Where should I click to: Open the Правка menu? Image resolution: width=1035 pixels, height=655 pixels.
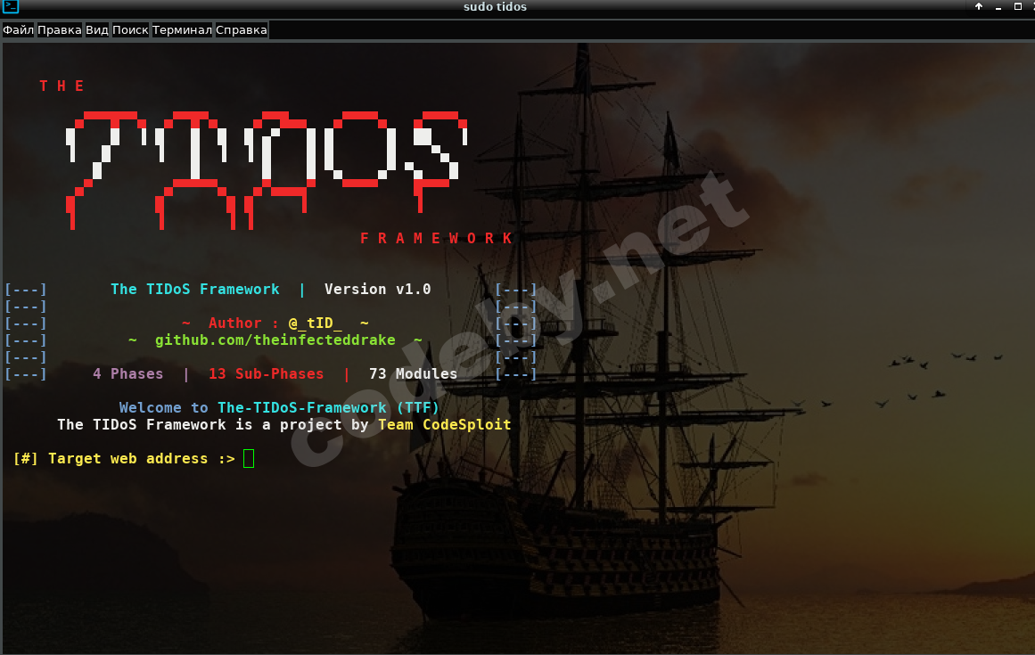[60, 29]
